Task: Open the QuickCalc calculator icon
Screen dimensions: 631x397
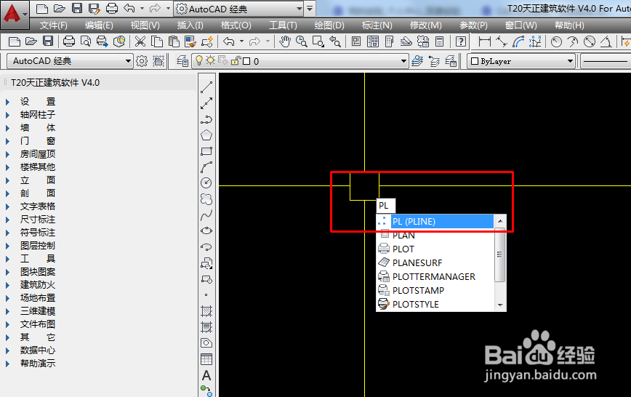Action: [439, 41]
